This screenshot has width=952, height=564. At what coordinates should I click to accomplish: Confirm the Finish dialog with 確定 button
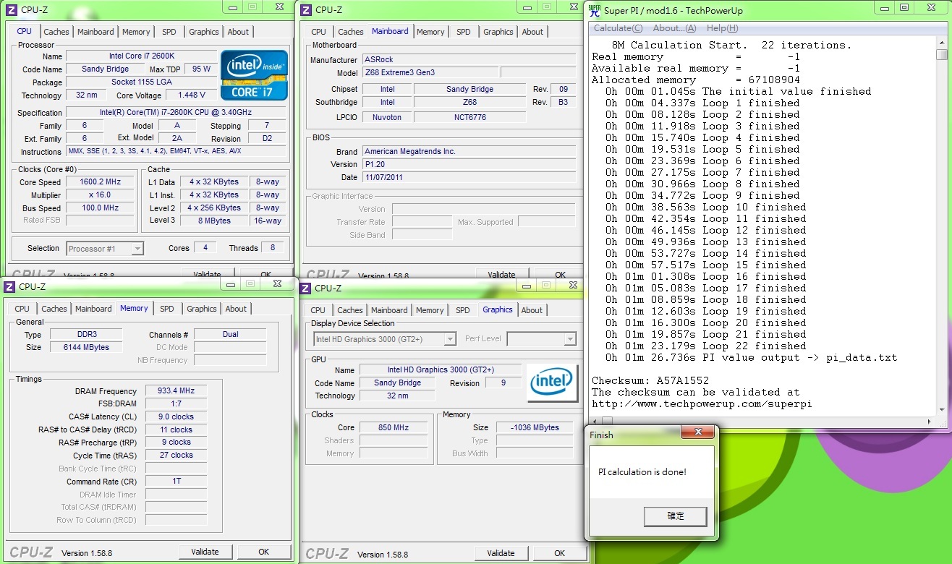(675, 516)
